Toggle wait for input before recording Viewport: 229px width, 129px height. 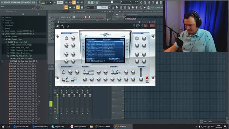coord(70,3)
